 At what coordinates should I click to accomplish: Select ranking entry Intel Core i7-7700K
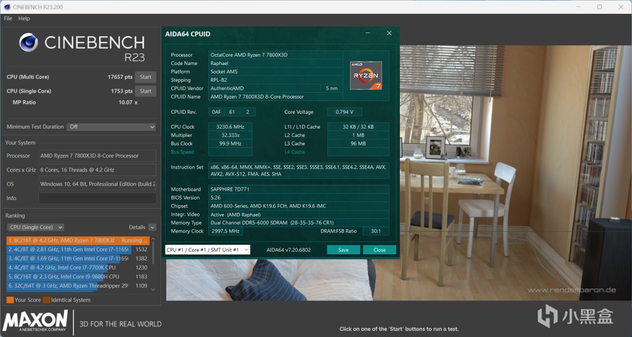pyautogui.click(x=78, y=268)
